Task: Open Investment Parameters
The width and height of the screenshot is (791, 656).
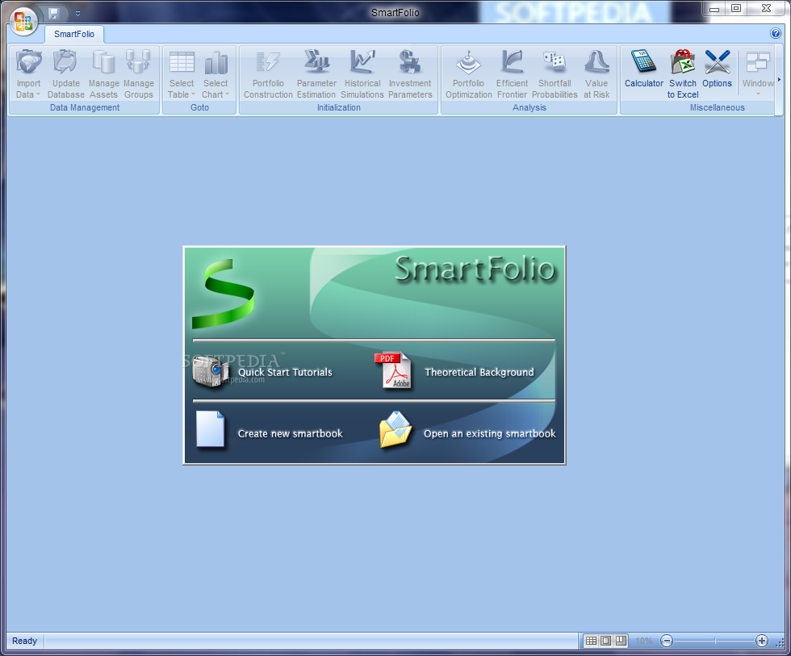Action: pyautogui.click(x=410, y=74)
